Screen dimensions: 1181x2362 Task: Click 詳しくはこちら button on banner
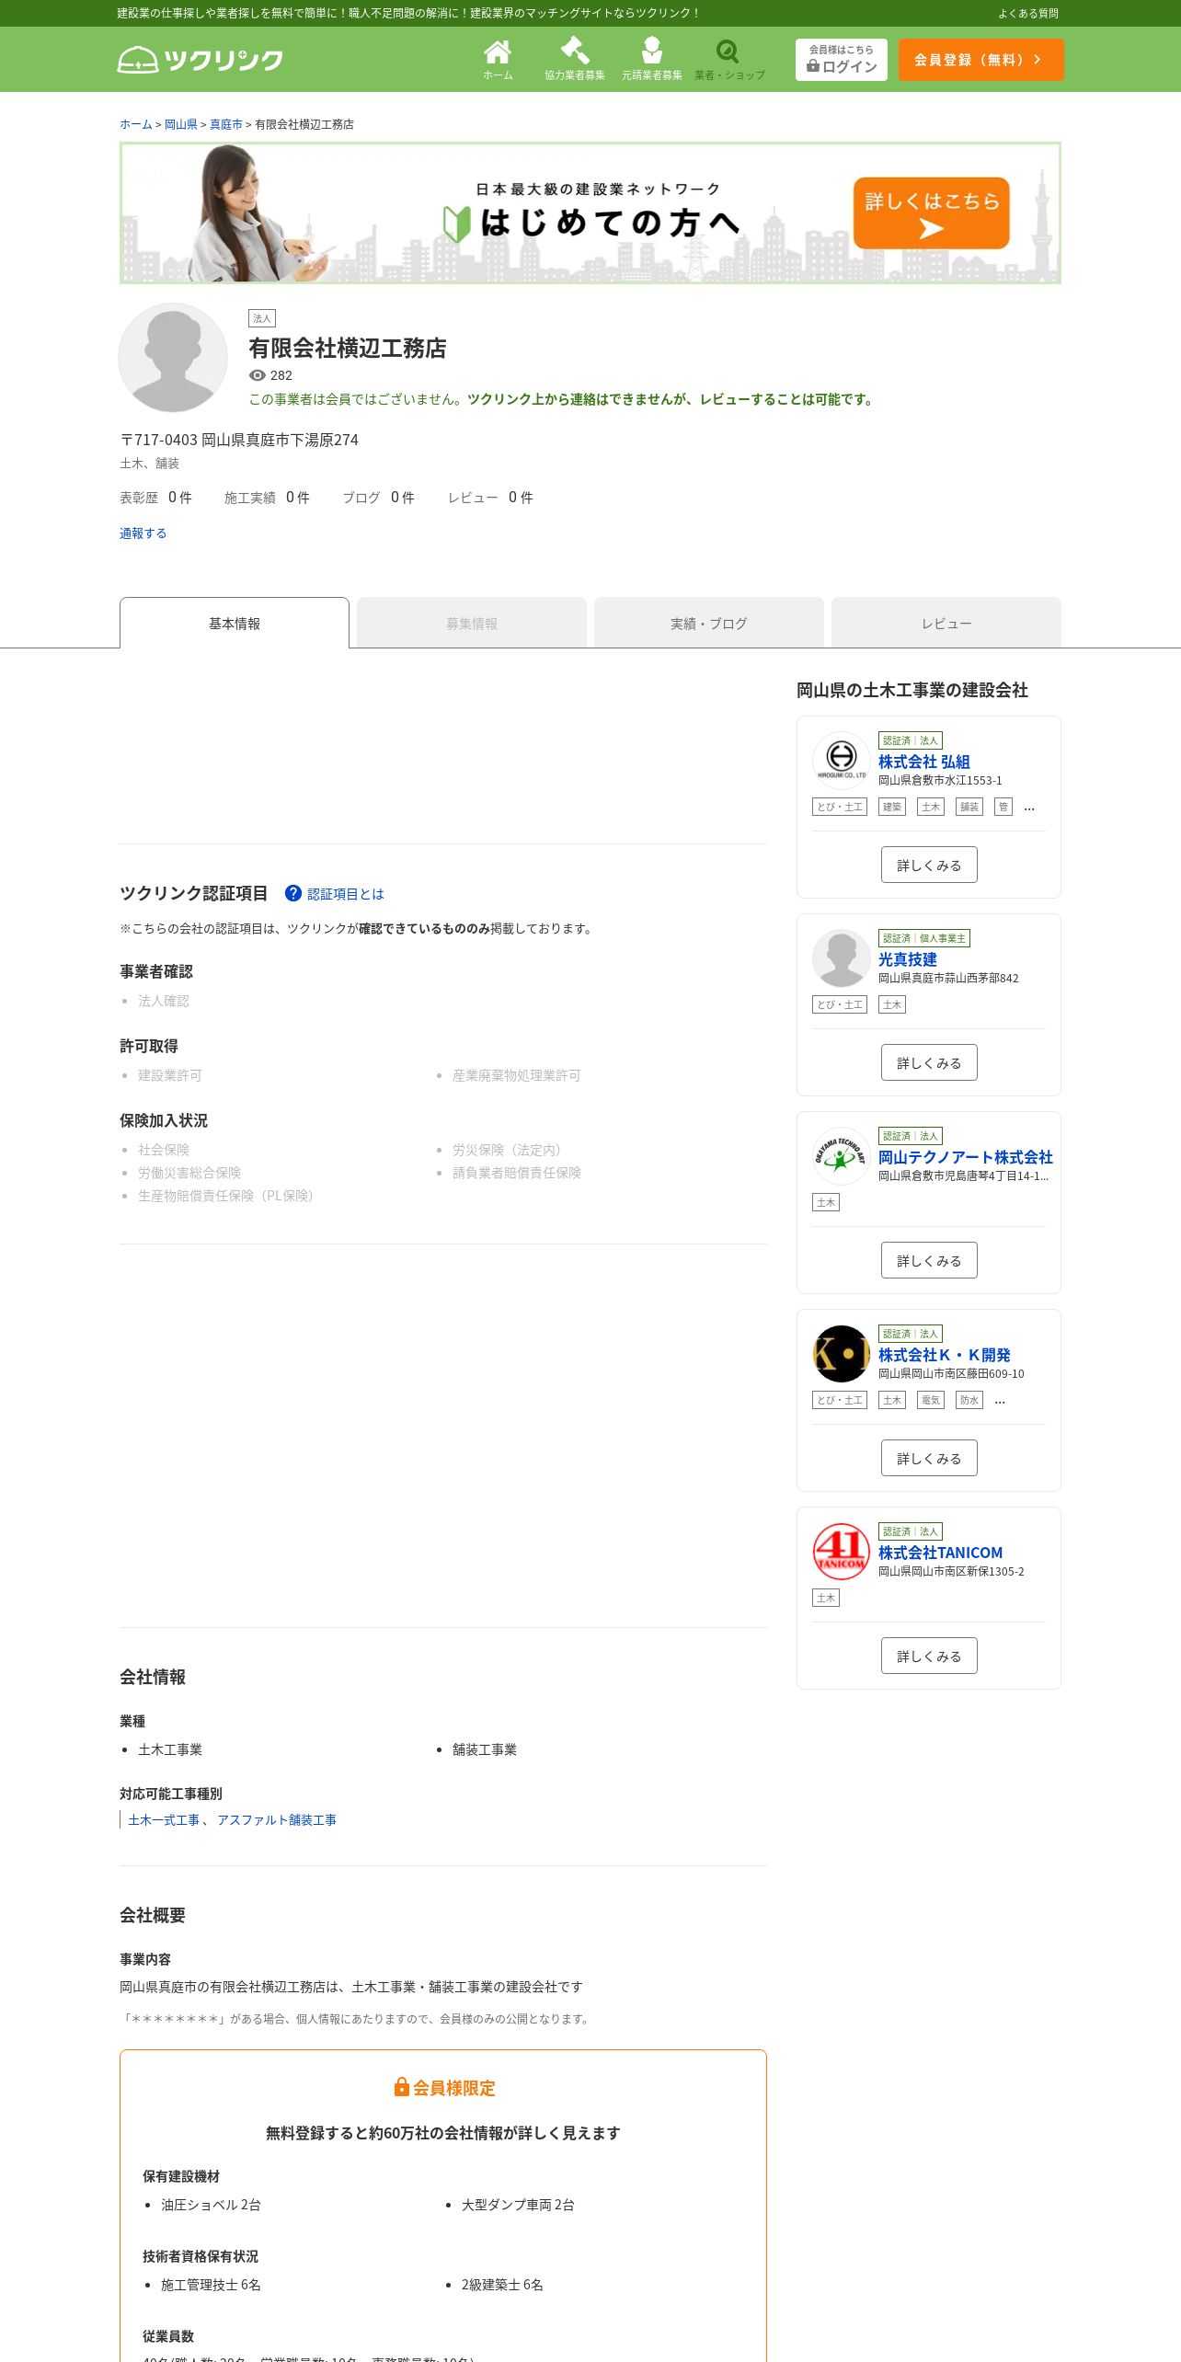coord(932,213)
